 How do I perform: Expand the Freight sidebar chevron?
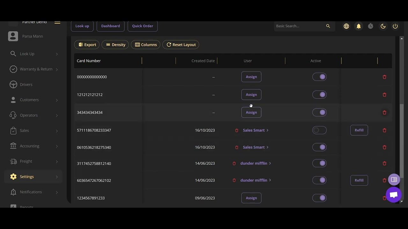coord(57,162)
